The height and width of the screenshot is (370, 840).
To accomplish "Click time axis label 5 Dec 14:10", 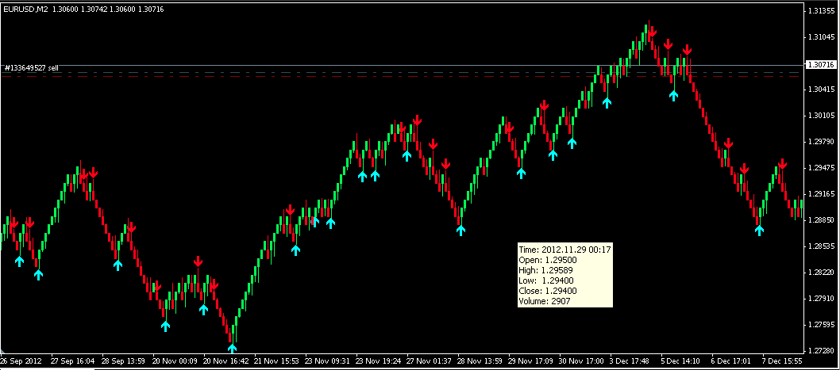I will [680, 360].
